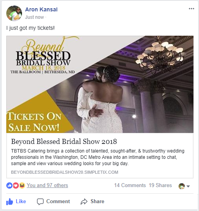199x211 pixels.
Task: Click the "Just now" timestamp
Action: coord(34,17)
